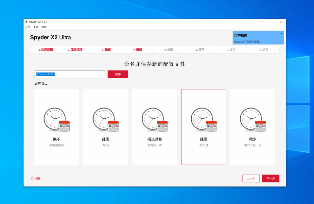
Task: Go to next step with 下一步
Action: pyautogui.click(x=270, y=178)
